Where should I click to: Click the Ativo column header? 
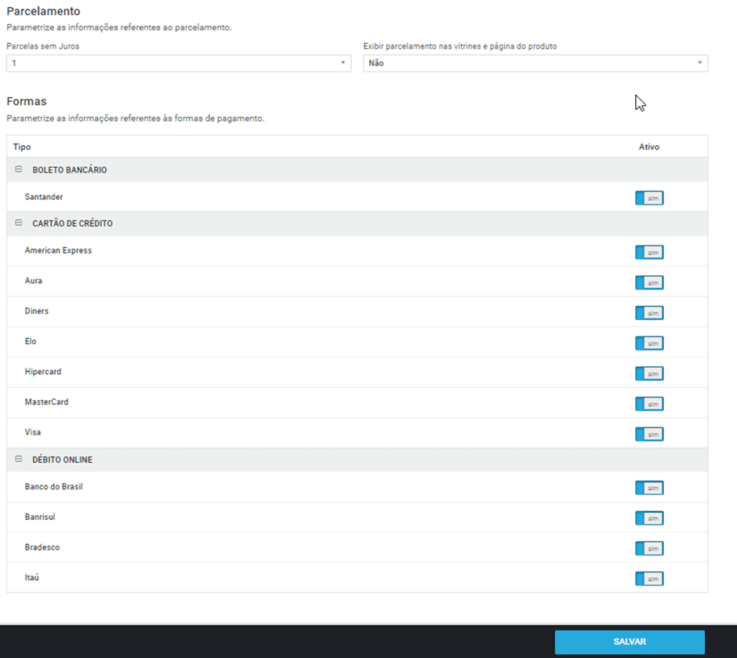[649, 147]
